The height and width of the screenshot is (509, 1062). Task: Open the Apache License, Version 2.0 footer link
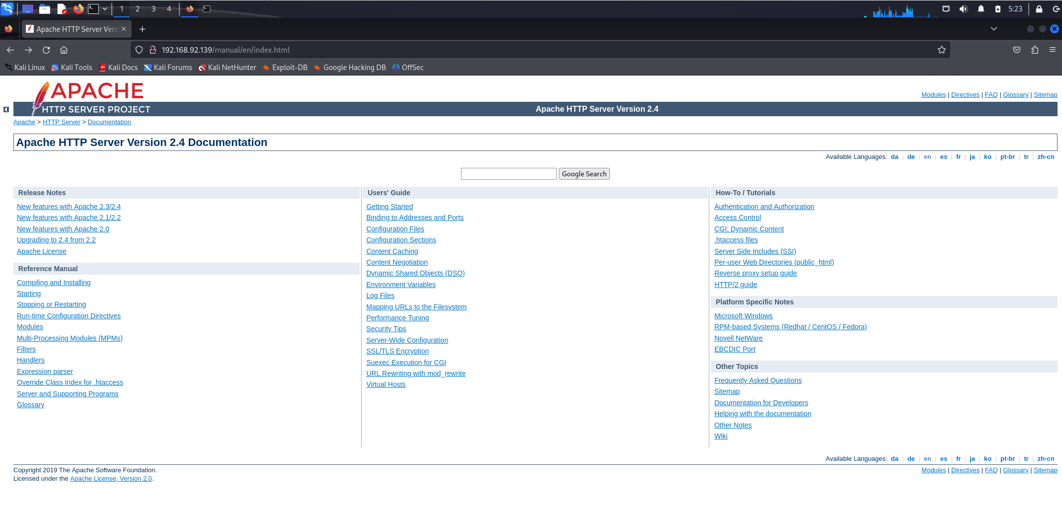pos(111,479)
